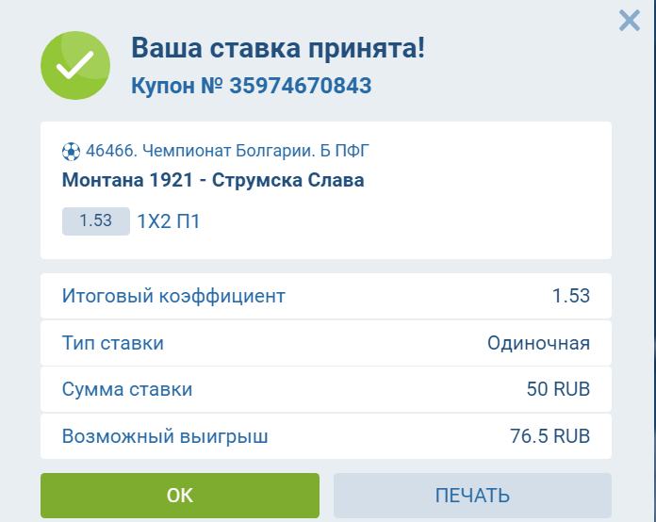Close the bet confirmation dialog with X
The width and height of the screenshot is (656, 522).
tap(629, 20)
